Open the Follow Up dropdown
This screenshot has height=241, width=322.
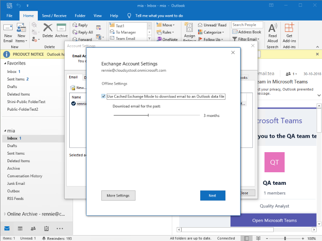click(x=211, y=39)
